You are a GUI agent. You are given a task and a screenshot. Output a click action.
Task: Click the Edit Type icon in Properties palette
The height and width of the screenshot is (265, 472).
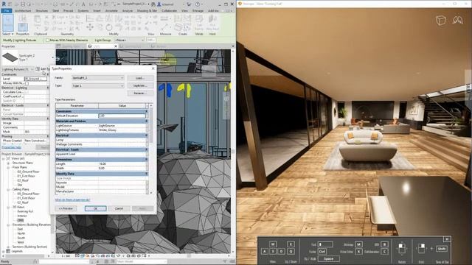[38, 69]
